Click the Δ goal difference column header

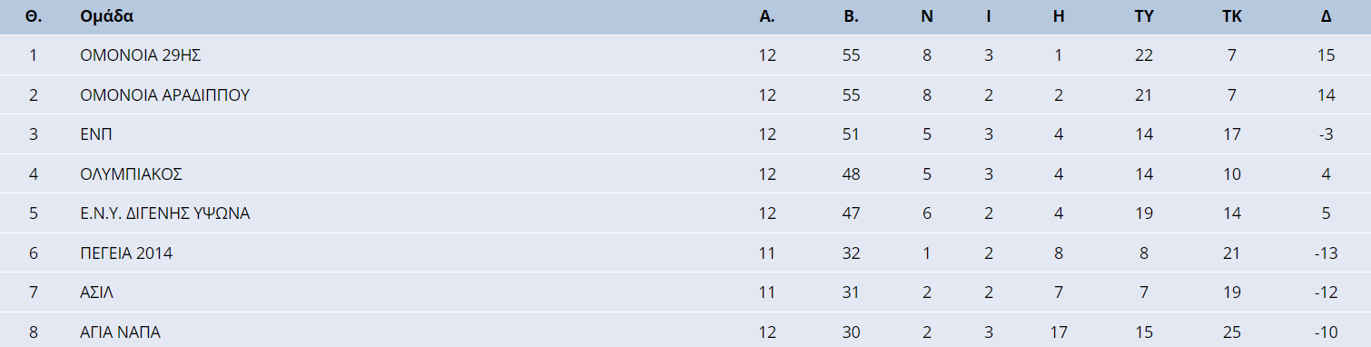pos(1327,16)
